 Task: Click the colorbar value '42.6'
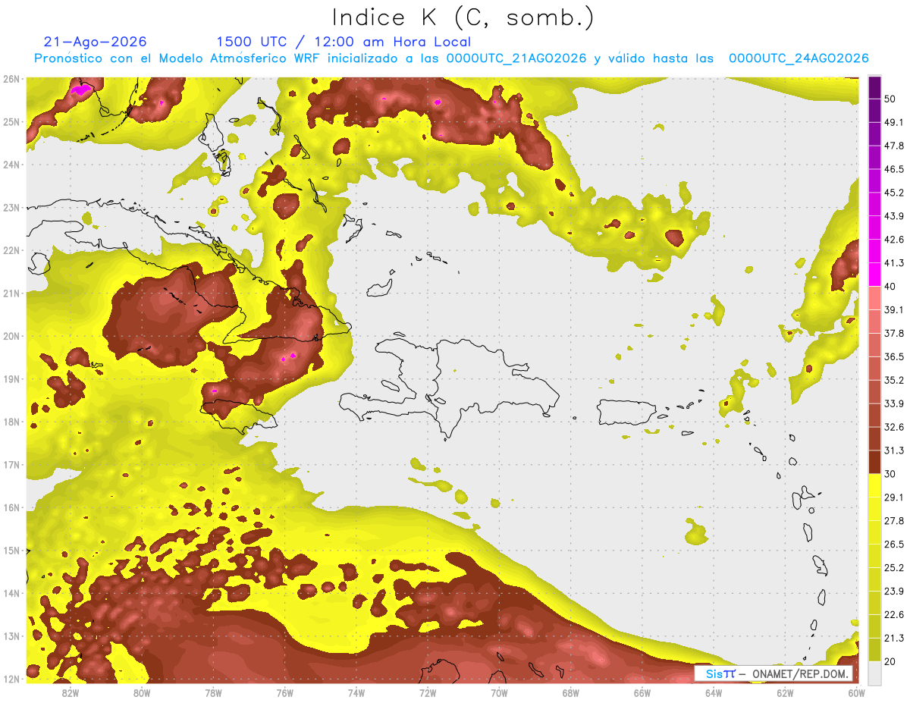[x=895, y=240]
